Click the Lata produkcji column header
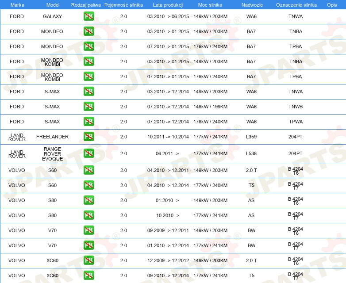 tap(168, 5)
